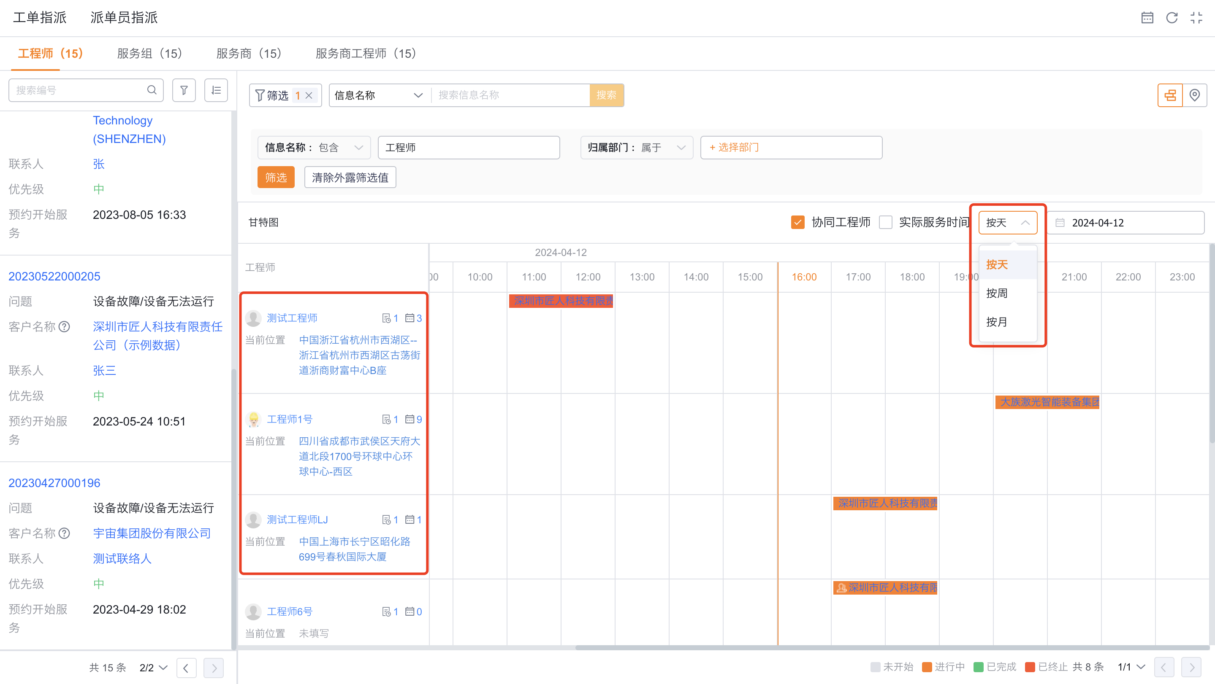Select 按月 from the open time-scale dropdown

pos(996,322)
